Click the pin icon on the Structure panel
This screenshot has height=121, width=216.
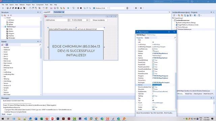(x=38, y=12)
